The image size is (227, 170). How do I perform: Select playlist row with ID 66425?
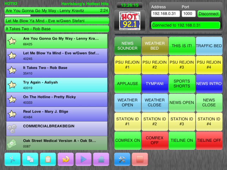pyautogui.click(x=57, y=41)
